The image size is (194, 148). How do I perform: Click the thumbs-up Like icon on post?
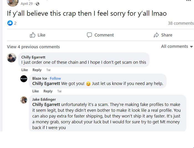click(x=32, y=35)
